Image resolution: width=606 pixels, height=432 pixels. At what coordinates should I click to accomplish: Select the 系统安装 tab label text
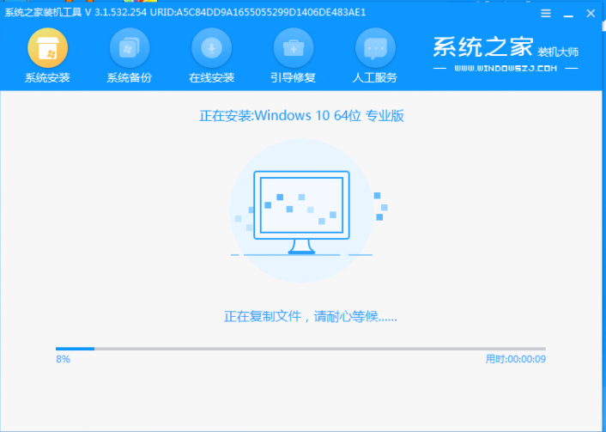tap(47, 78)
